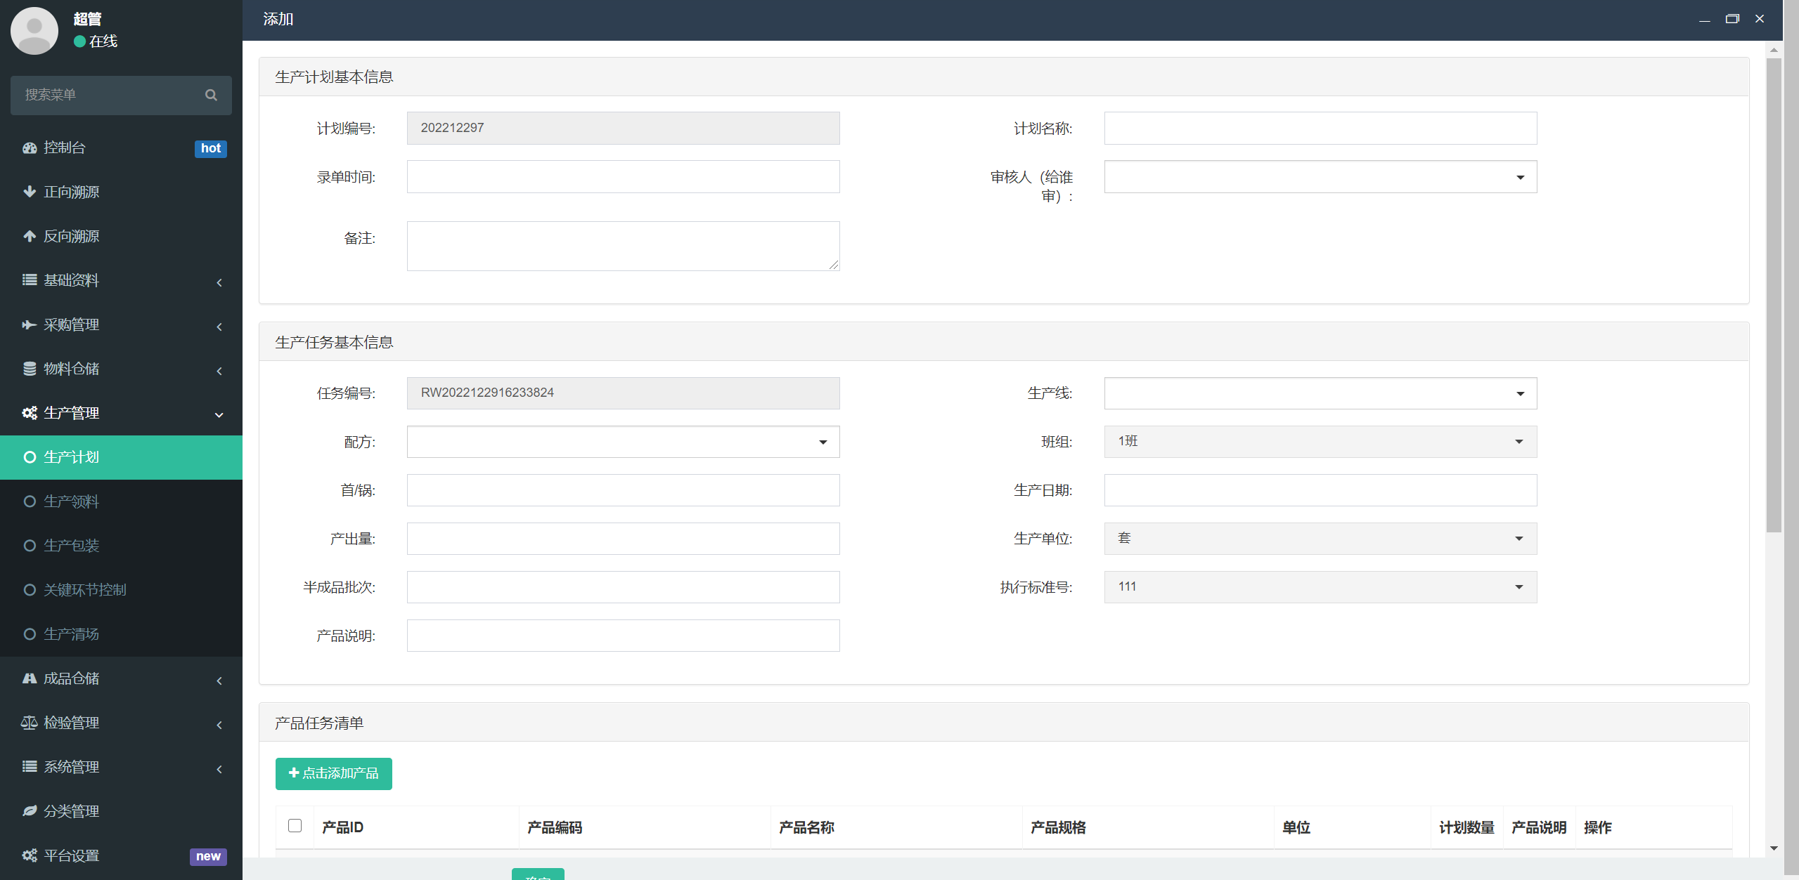The width and height of the screenshot is (1799, 880).
Task: Focus the 半成品批次 input field
Action: 623,587
